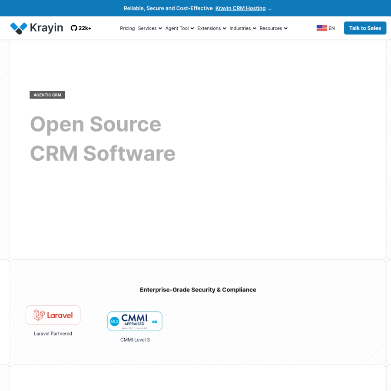Image resolution: width=391 pixels, height=391 pixels.
Task: Expand the Services dropdown menu
Action: 150,28
